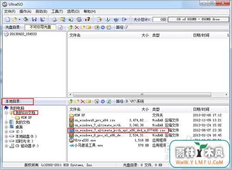Go up one level in local directory toolbar

click(x=71, y=101)
